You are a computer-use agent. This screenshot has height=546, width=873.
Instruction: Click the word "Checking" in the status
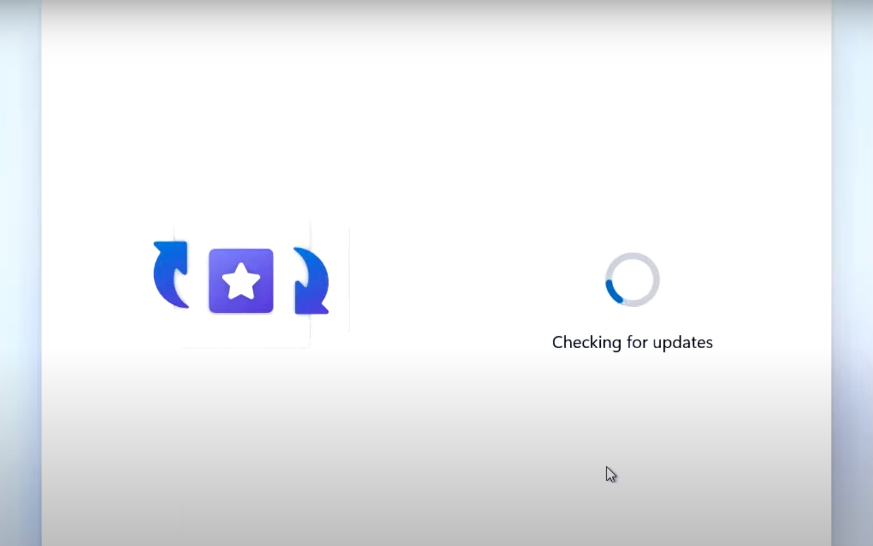click(x=587, y=343)
